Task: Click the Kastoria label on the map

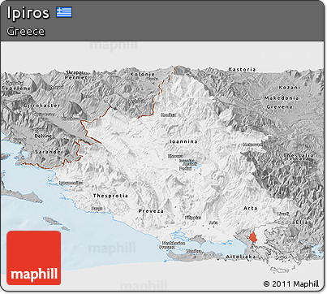Action: coord(242,70)
